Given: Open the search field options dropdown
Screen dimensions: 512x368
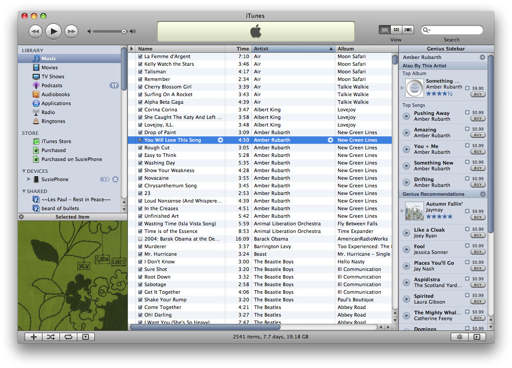Looking at the screenshot, I should tap(427, 30).
